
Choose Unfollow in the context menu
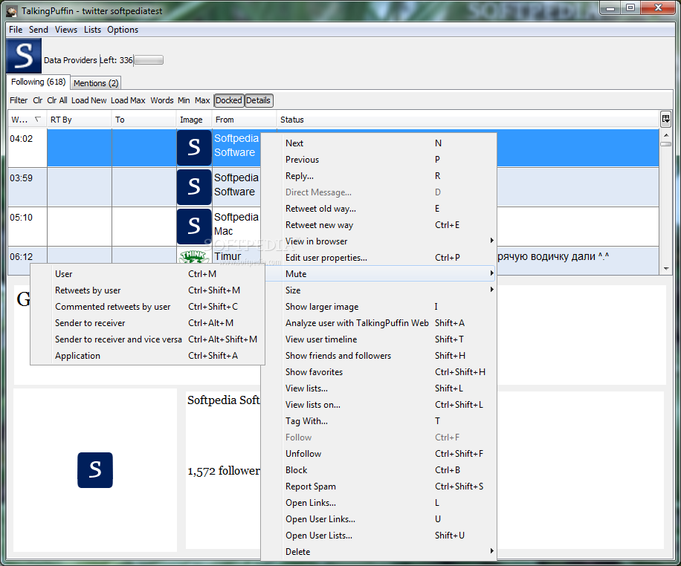click(378, 454)
